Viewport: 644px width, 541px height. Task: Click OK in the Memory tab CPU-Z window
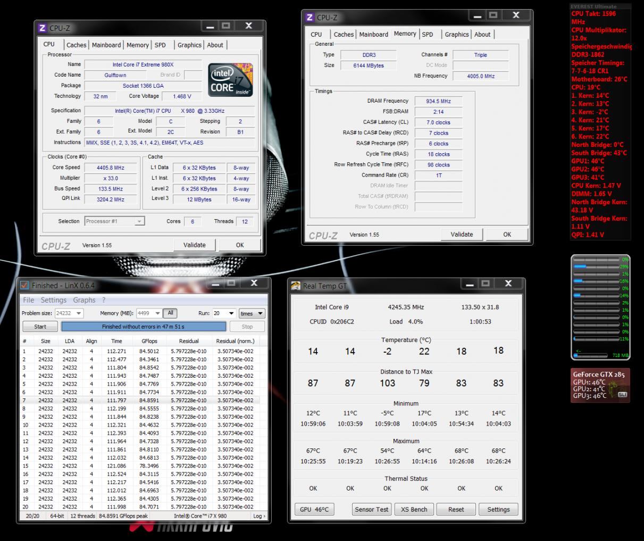click(x=507, y=235)
